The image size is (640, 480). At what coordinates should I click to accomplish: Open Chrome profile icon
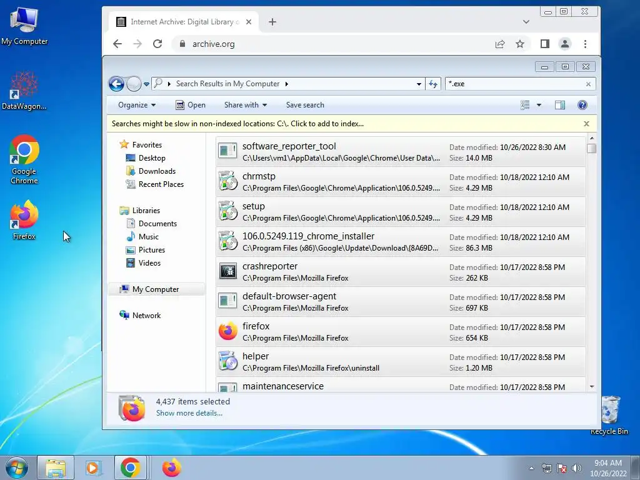[x=565, y=44]
